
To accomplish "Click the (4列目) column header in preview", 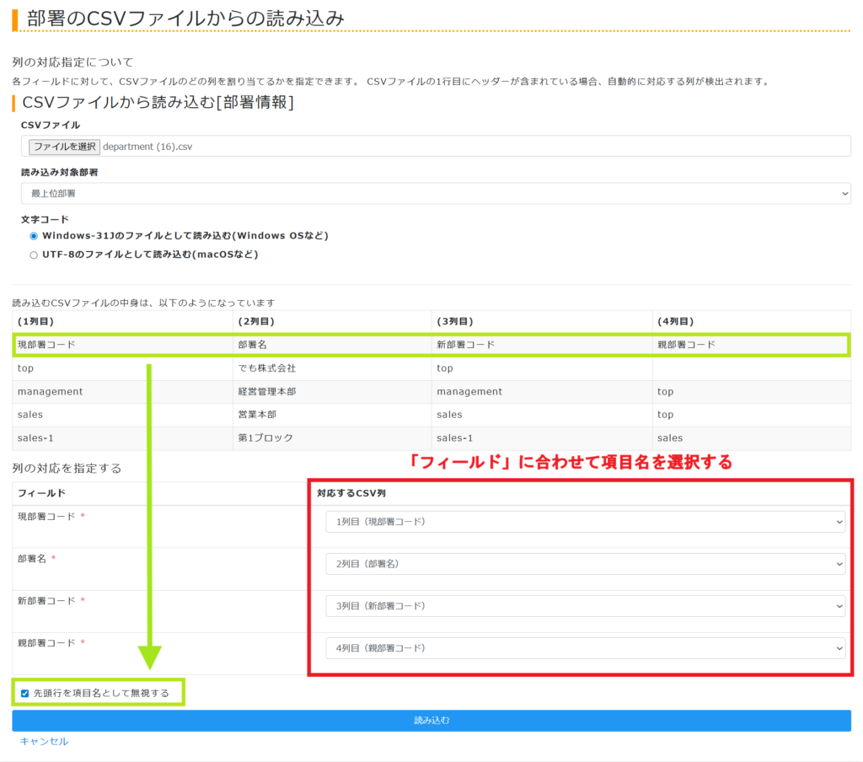I will [x=675, y=322].
